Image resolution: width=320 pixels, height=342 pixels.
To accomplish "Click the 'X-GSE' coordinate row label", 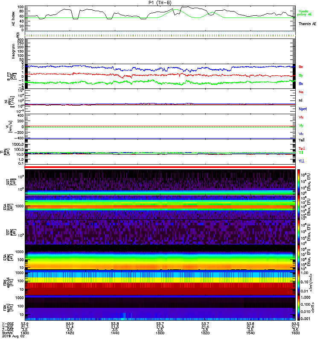I will [x=8, y=324].
